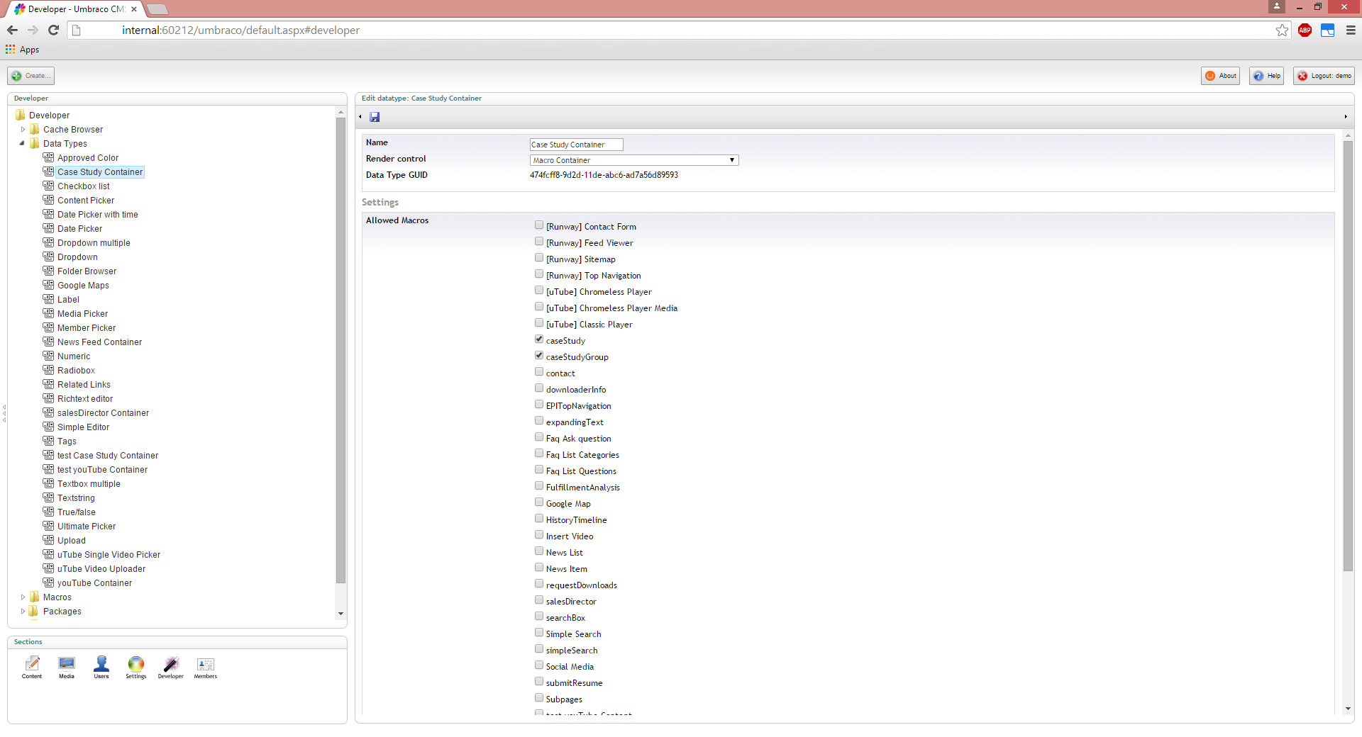1362x737 pixels.
Task: Open the Media section icon
Action: point(67,667)
